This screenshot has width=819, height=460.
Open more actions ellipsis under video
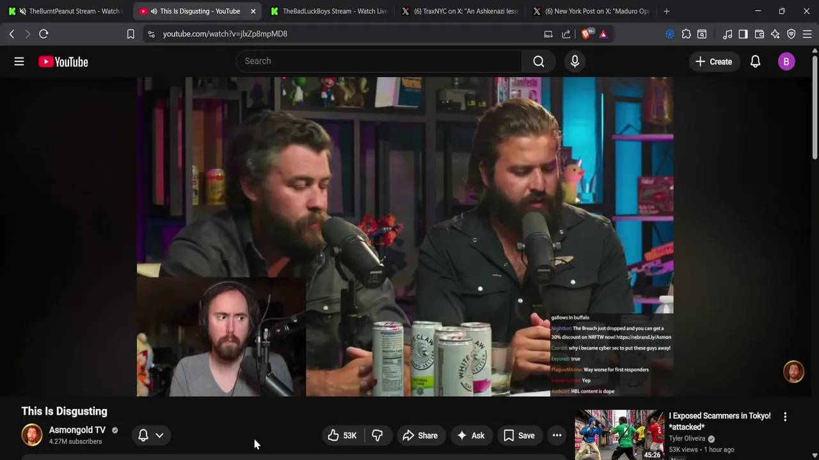pyautogui.click(x=557, y=436)
